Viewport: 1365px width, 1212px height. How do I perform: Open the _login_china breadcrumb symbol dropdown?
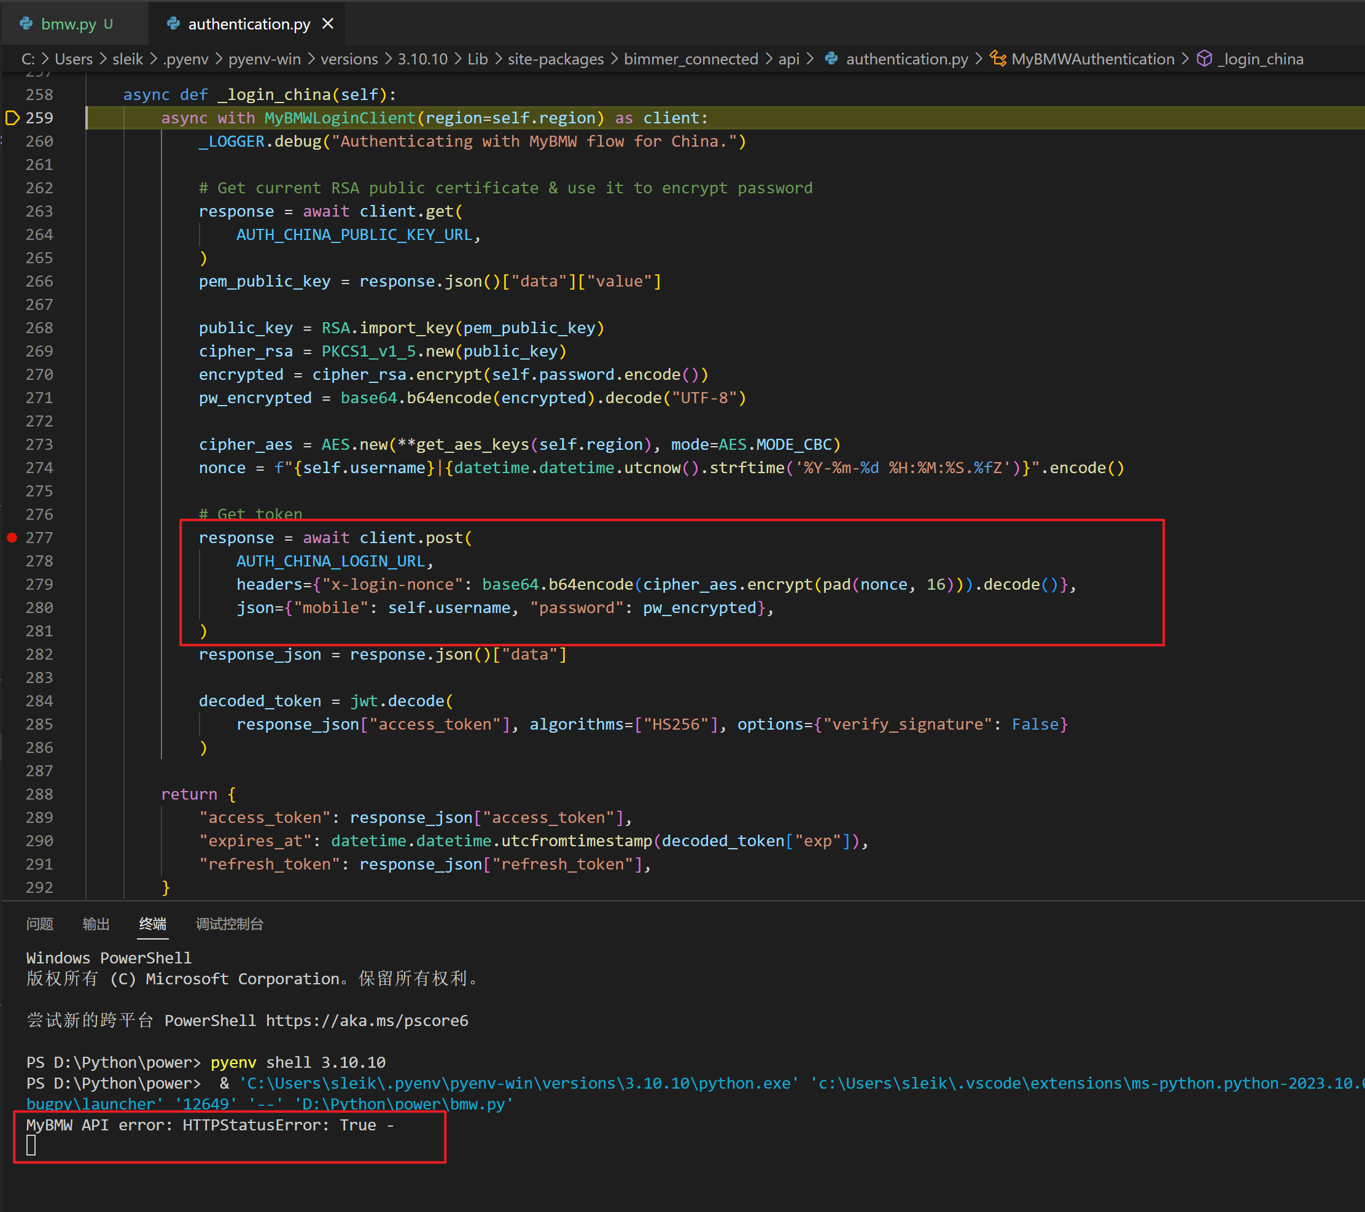pos(1260,59)
